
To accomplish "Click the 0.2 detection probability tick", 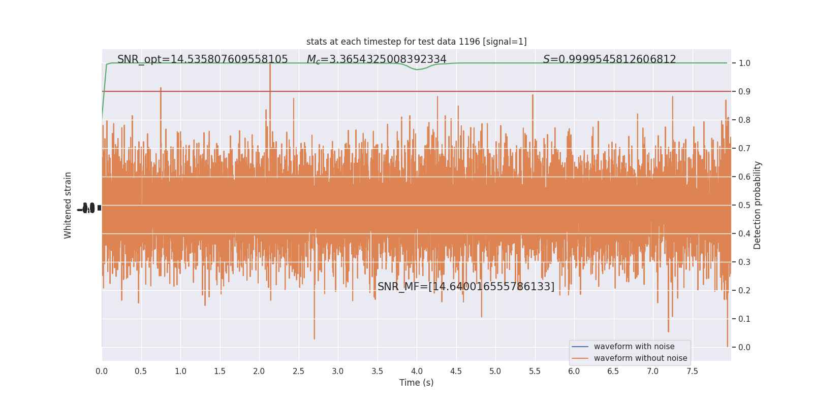I will tap(744, 291).
